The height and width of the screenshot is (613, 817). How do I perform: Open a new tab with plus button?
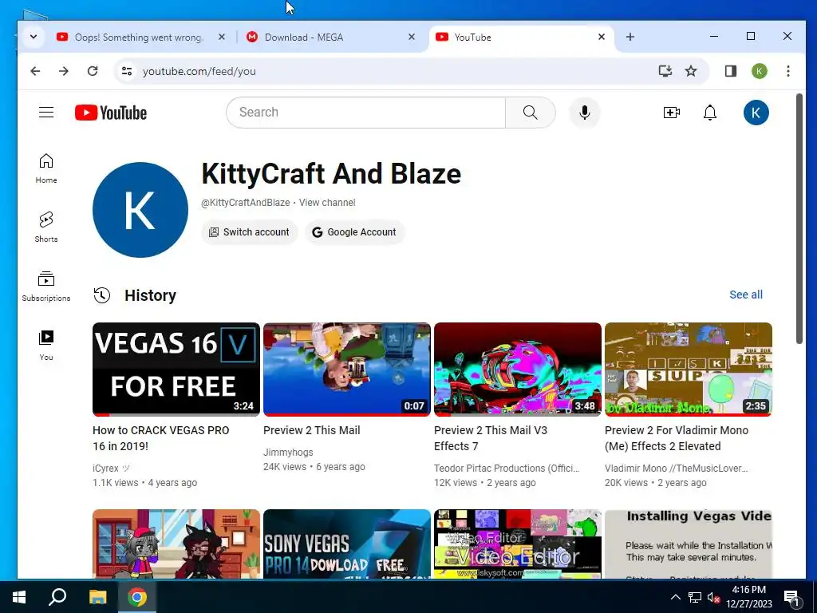click(630, 37)
